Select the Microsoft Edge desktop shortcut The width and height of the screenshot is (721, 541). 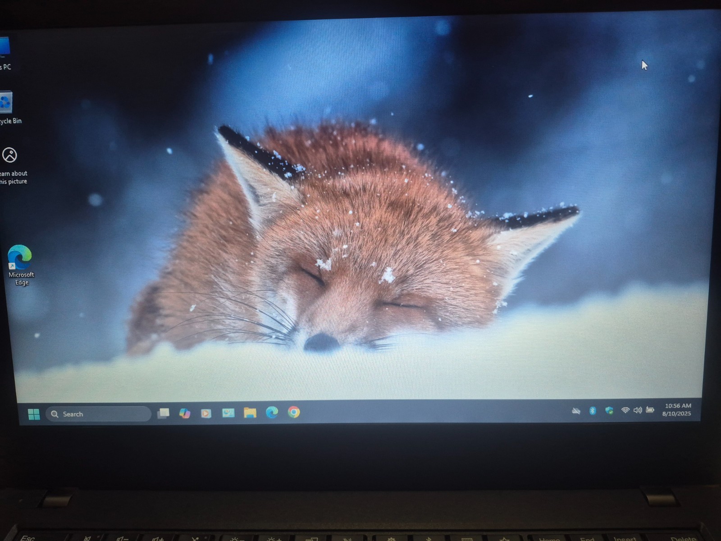20,265
